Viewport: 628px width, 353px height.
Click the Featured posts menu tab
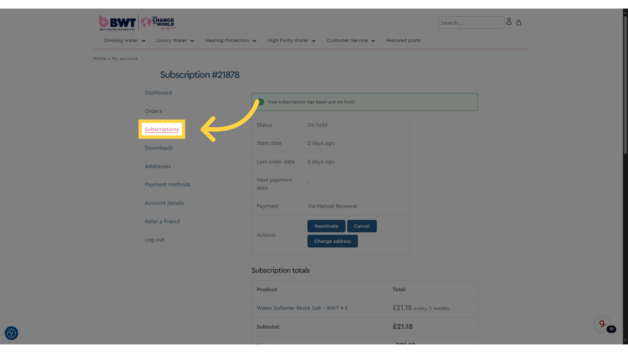[x=403, y=40]
